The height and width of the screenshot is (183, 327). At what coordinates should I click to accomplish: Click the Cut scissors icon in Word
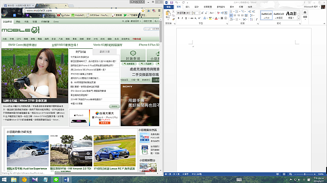(173, 11)
